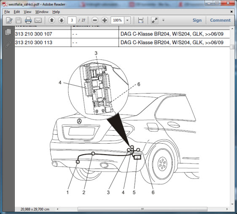The height and width of the screenshot is (214, 237).
Task: Open the Sign pane
Action: [x=197, y=20]
